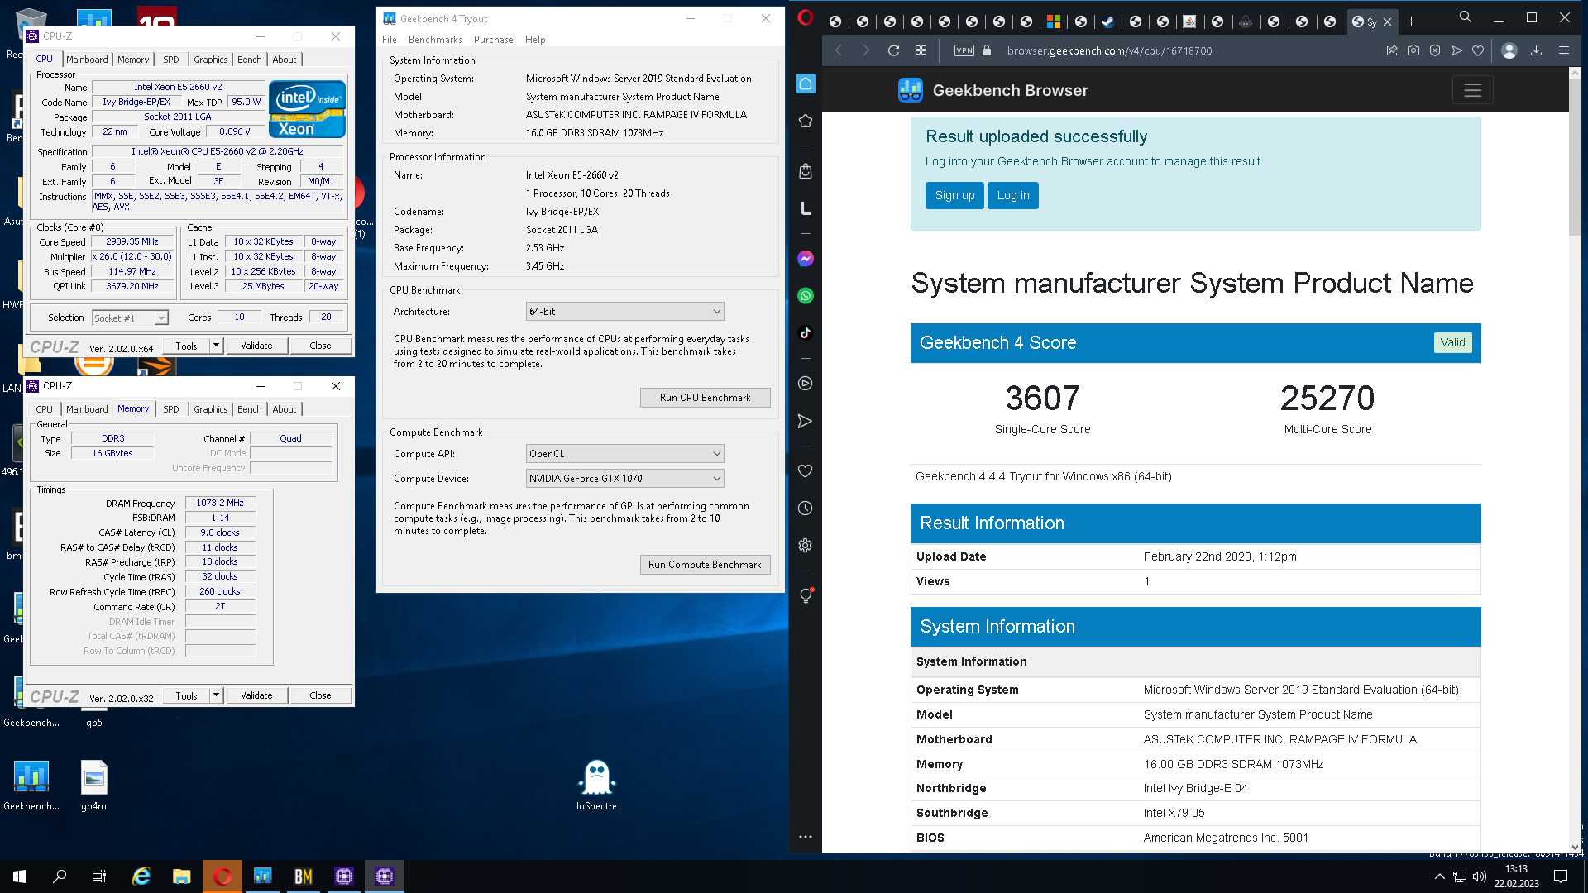Add page to bookmarks heart icon
The height and width of the screenshot is (893, 1588).
(1478, 50)
